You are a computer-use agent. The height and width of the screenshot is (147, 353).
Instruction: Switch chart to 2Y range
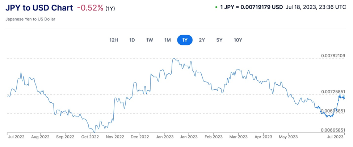[202, 40]
